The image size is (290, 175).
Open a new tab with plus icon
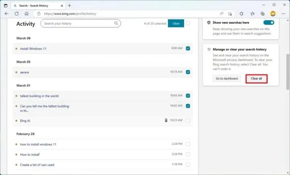tap(69, 5)
